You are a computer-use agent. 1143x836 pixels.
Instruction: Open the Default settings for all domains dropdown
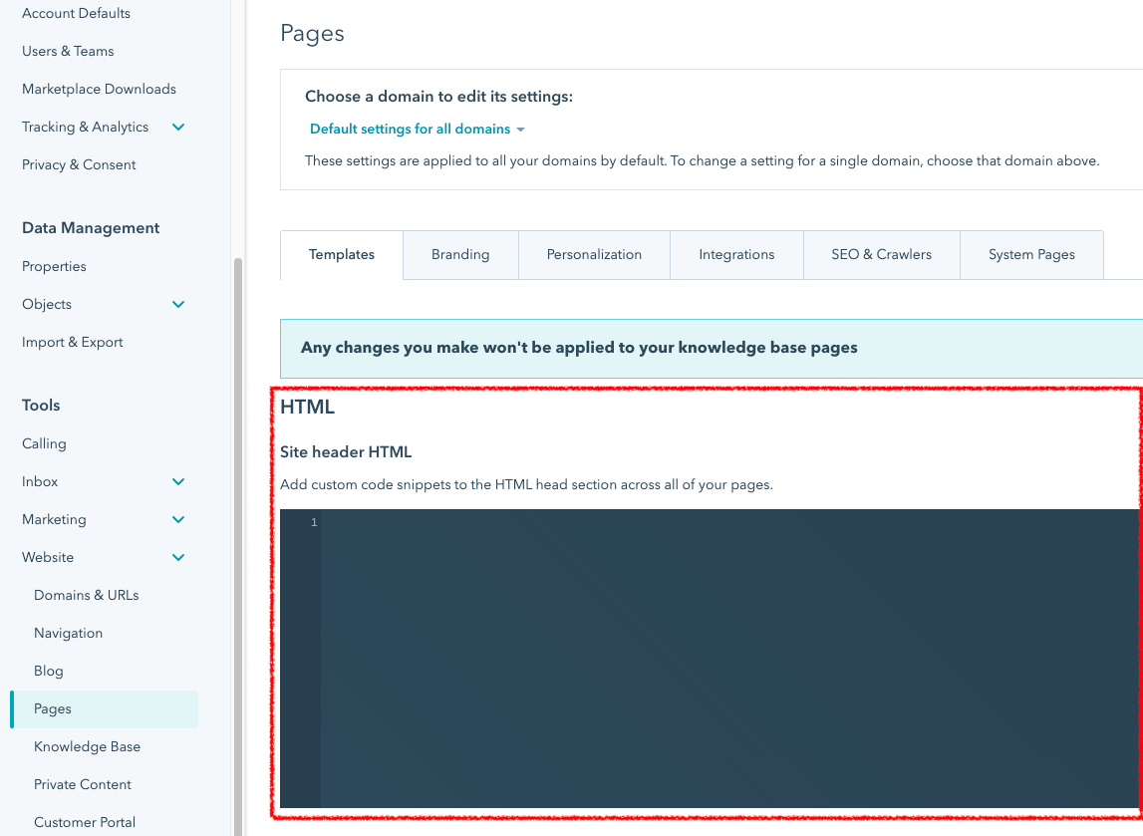pyautogui.click(x=417, y=129)
